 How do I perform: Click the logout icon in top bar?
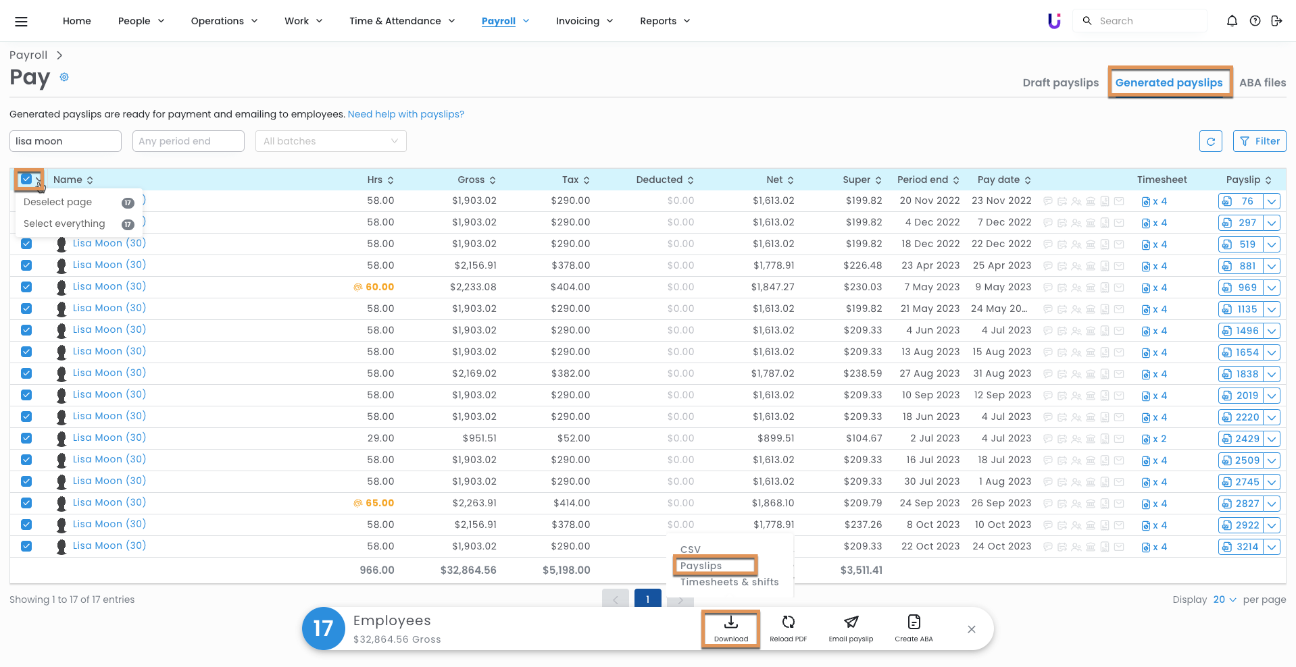pyautogui.click(x=1276, y=21)
